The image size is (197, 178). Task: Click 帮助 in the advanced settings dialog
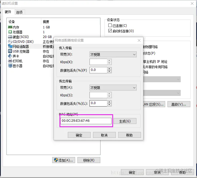point(129,135)
